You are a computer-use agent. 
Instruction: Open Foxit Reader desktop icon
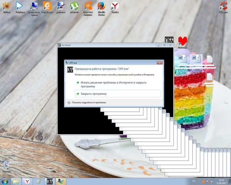47,8
